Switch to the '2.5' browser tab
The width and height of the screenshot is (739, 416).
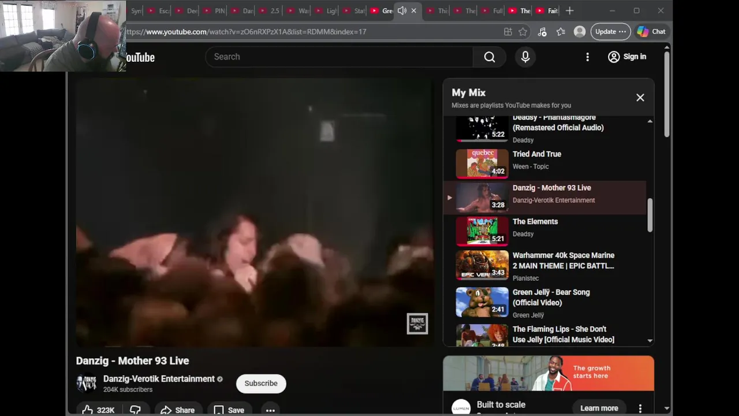point(270,11)
